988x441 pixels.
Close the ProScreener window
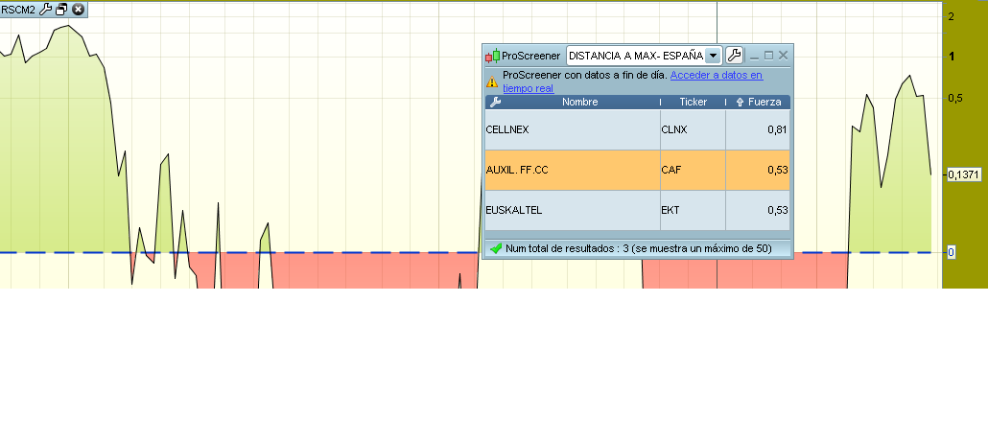(x=784, y=56)
